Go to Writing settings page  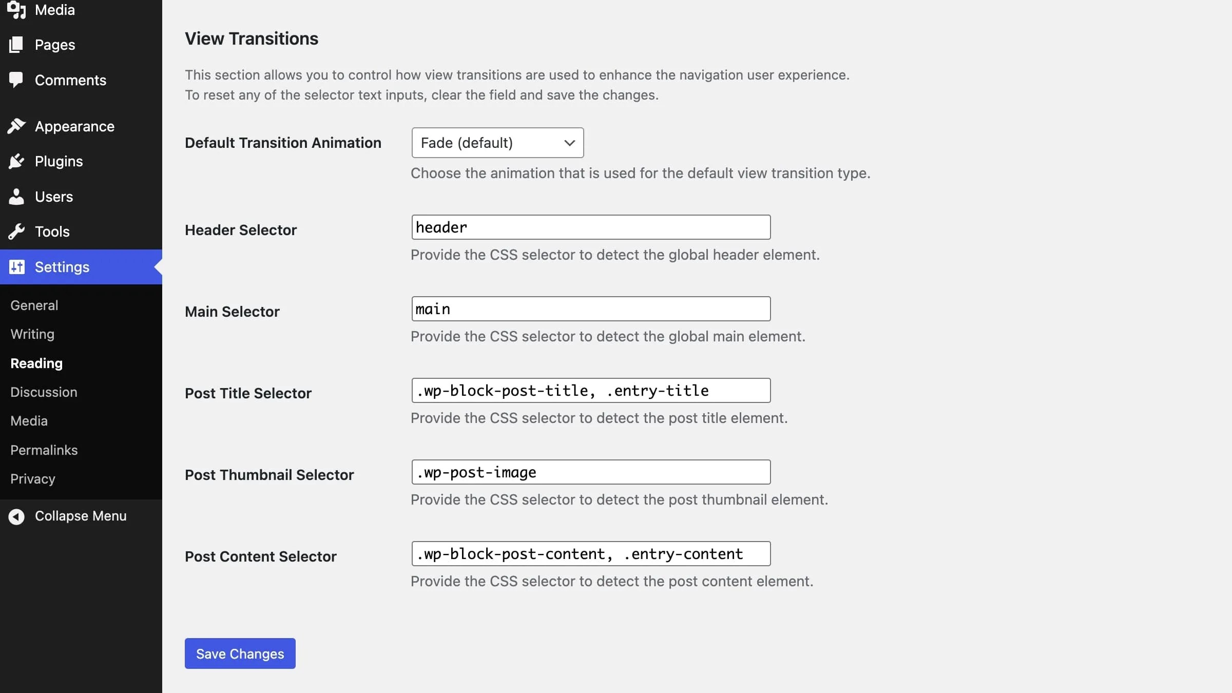click(32, 334)
